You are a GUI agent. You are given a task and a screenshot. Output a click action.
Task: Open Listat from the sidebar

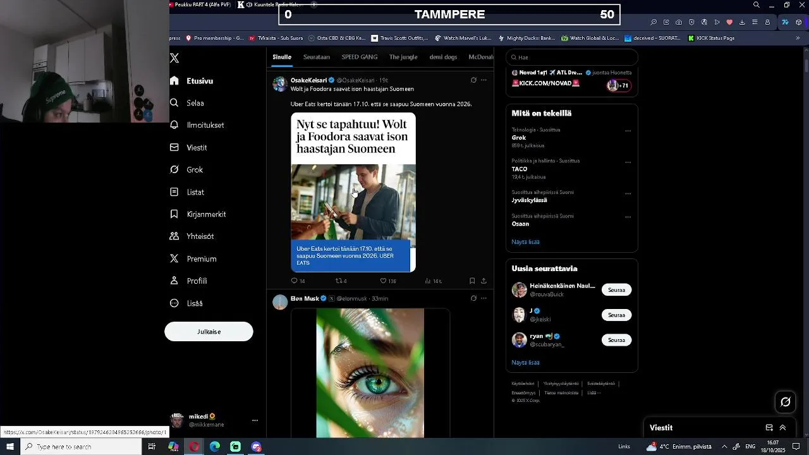coord(187,192)
